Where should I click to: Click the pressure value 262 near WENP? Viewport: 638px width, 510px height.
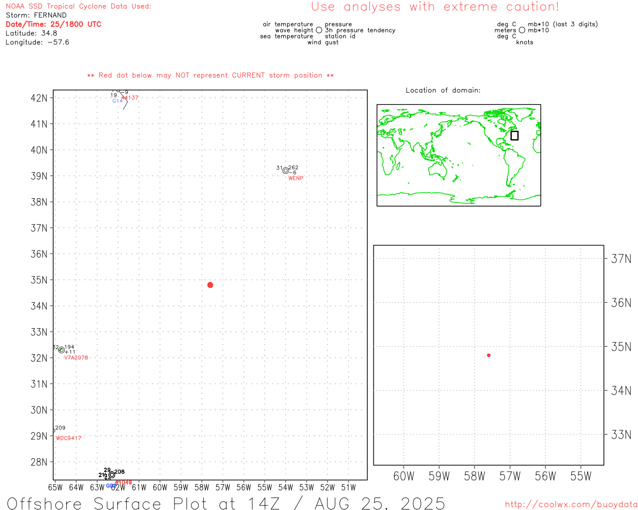point(294,168)
